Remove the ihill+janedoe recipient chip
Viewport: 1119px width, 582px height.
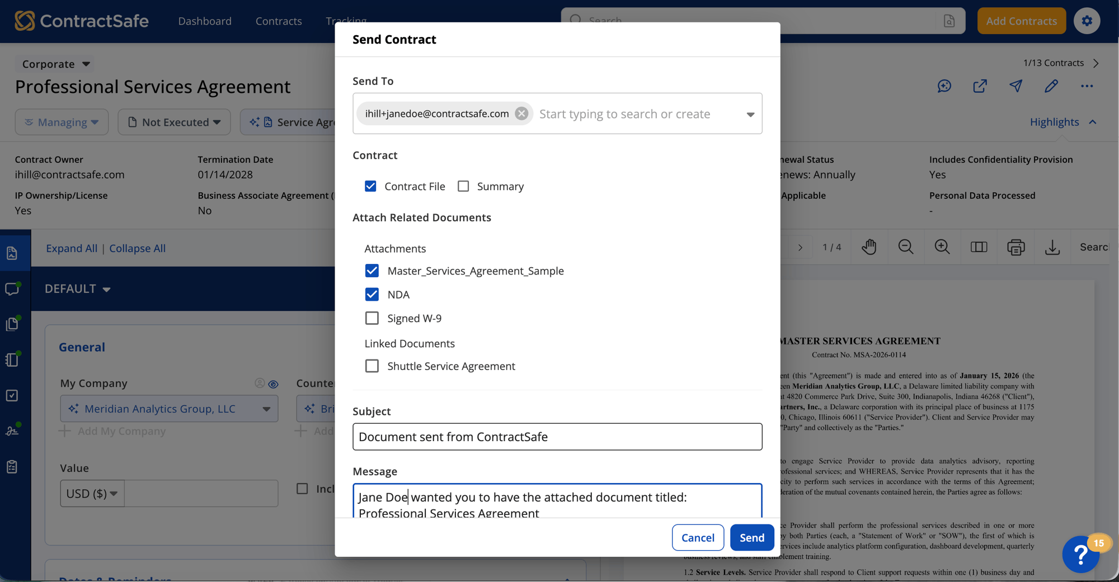(x=521, y=113)
